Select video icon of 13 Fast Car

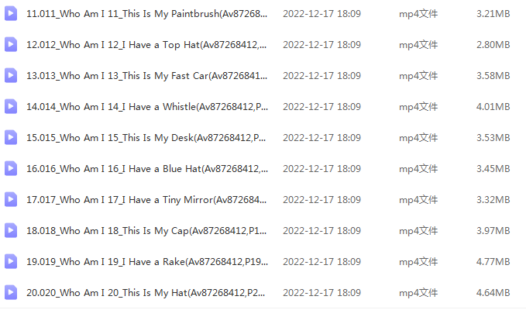click(x=11, y=76)
